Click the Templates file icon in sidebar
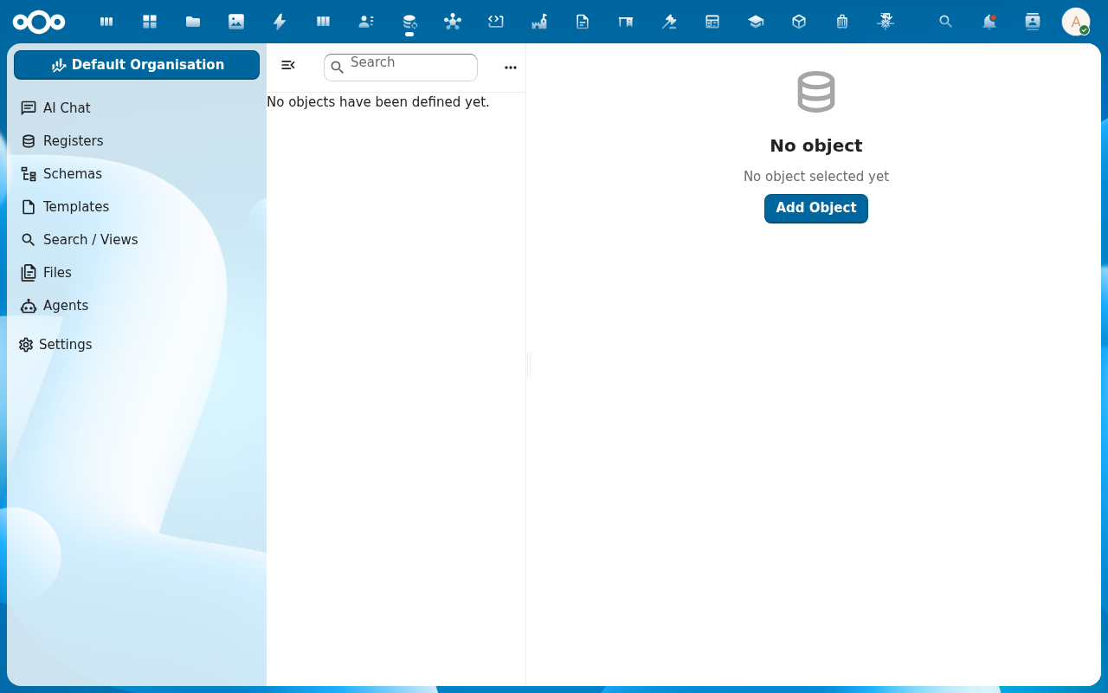The height and width of the screenshot is (693, 1108). (x=29, y=207)
